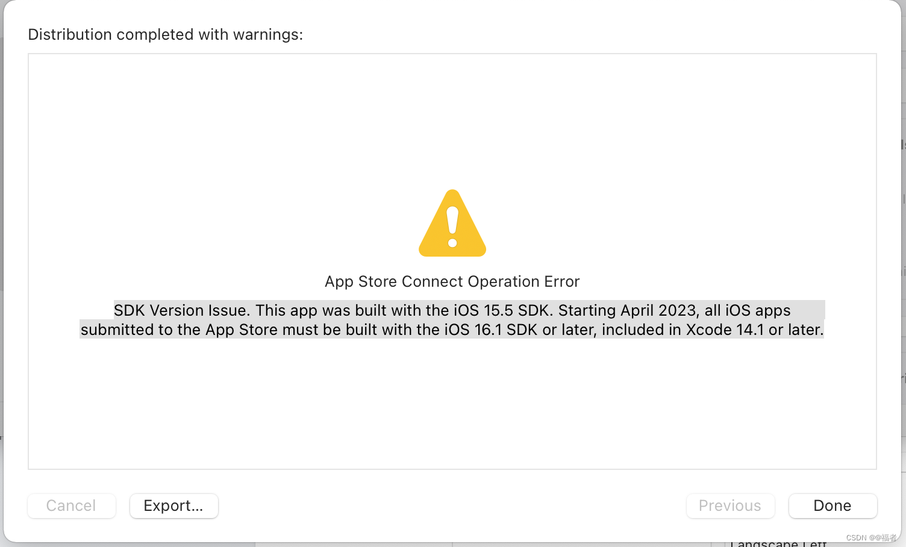Click 'Distribution completed with warnings:' title text
The height and width of the screenshot is (547, 906).
click(166, 34)
